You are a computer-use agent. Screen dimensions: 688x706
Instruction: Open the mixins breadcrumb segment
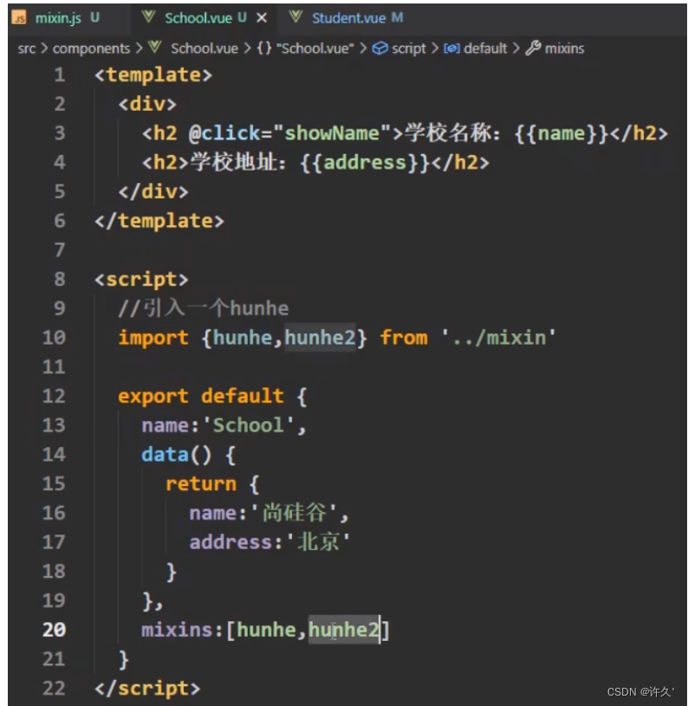565,49
